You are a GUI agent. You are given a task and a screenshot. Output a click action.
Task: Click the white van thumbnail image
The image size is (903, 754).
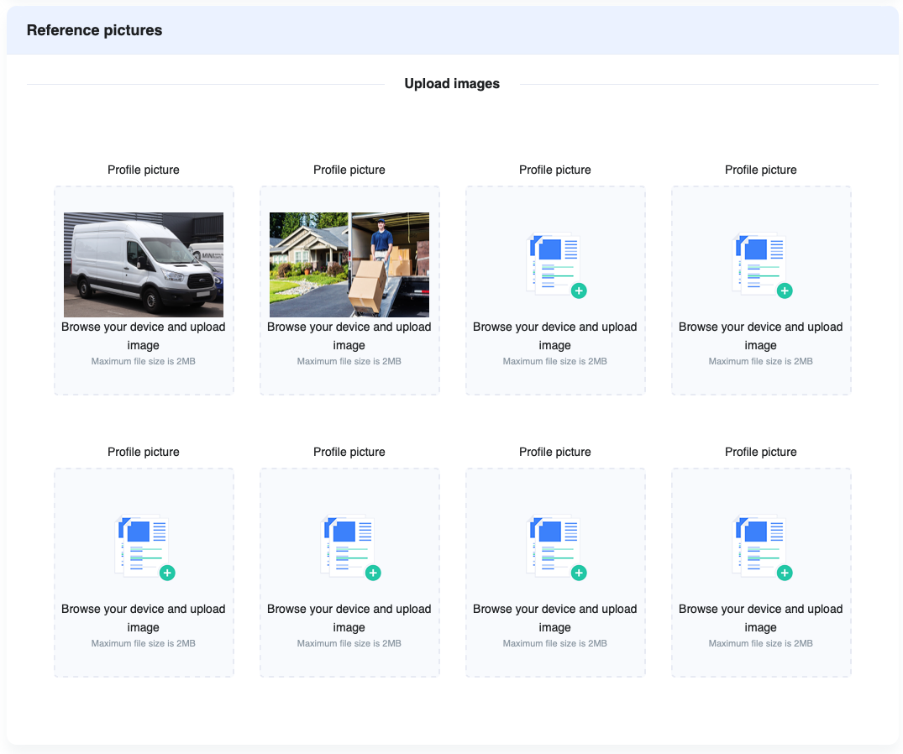[x=144, y=264]
